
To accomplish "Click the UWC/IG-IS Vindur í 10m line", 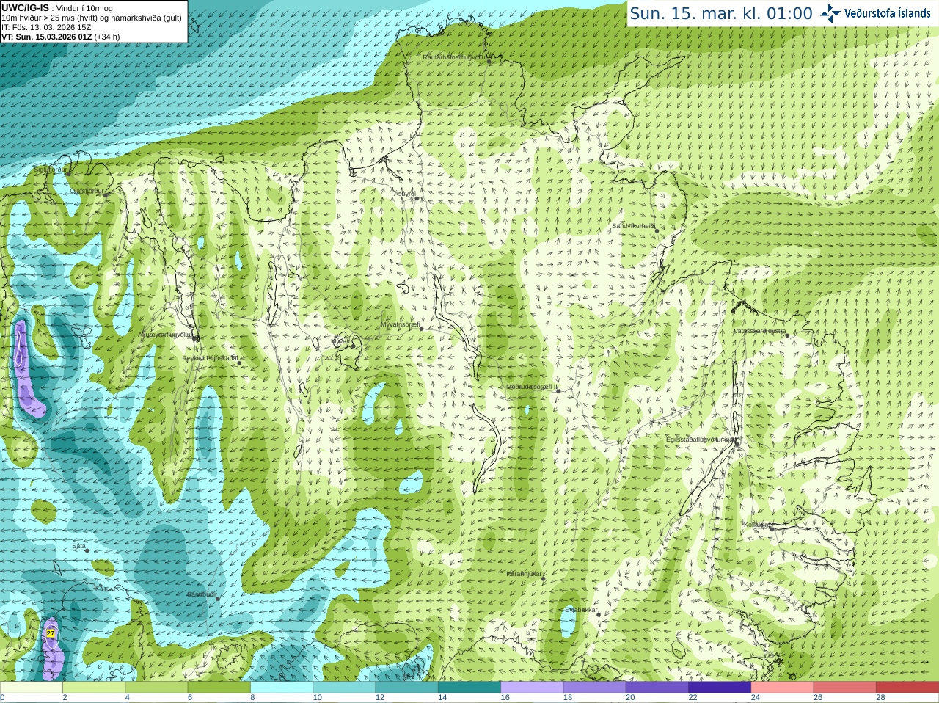I will [57, 8].
